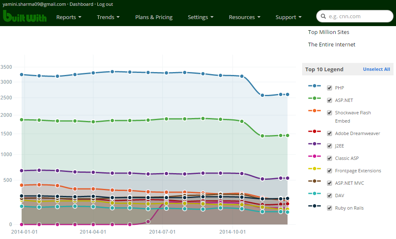Image resolution: width=396 pixels, height=239 pixels.
Task: Click the 2014-07-01 axis label
Action: [162, 232]
